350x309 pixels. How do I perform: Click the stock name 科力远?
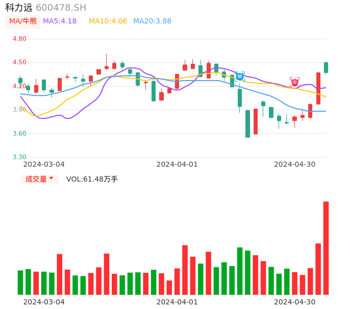[x=19, y=8]
